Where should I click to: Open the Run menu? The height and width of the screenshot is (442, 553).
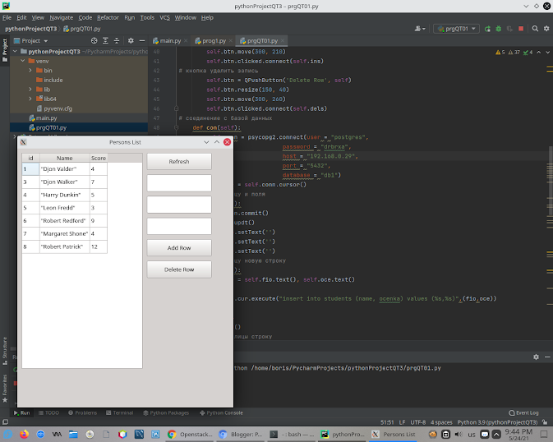[130, 17]
